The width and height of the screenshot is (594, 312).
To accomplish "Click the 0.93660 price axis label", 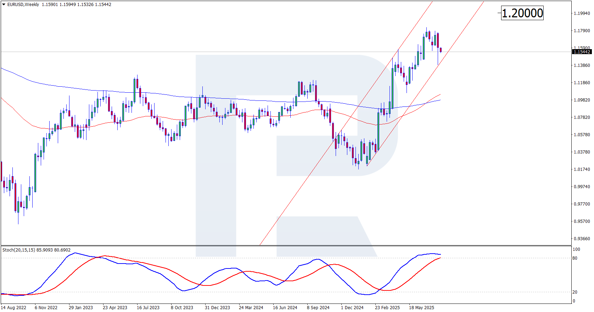I will pyautogui.click(x=582, y=239).
